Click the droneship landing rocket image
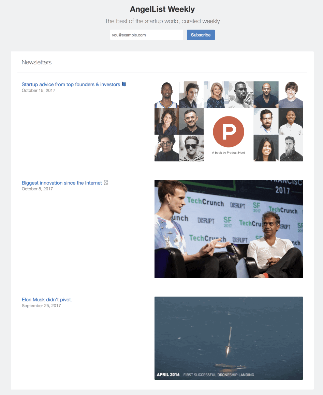This screenshot has width=323, height=395. pyautogui.click(x=229, y=338)
